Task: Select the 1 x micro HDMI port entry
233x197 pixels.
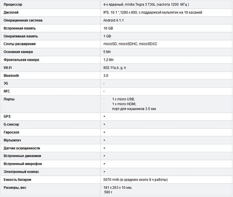Action: click(x=124, y=104)
